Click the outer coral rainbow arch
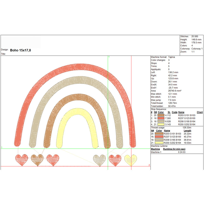Screen dimensions: 204x204 click(76, 66)
